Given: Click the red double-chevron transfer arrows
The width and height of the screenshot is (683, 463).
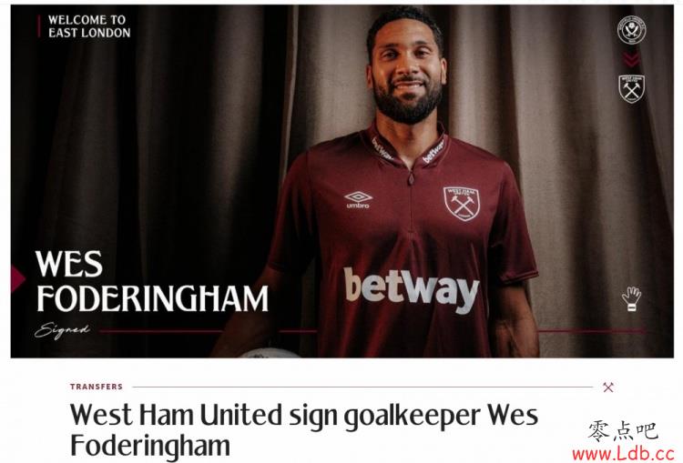Looking at the screenshot, I should tap(631, 59).
